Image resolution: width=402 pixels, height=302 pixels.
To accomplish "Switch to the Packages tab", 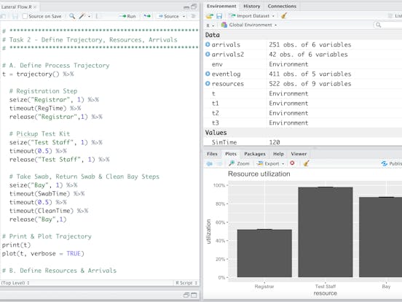I will pos(255,154).
